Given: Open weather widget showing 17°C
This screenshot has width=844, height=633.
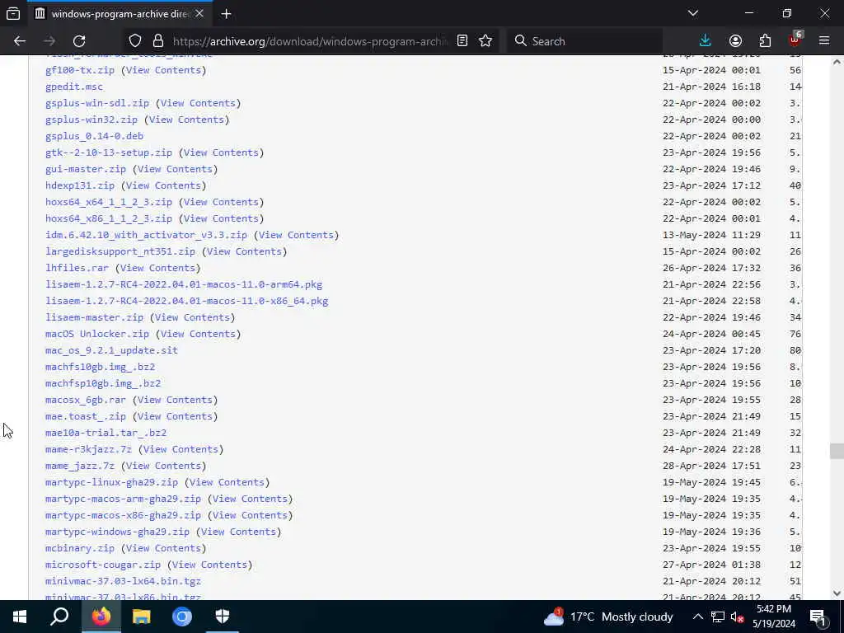Looking at the screenshot, I should click(608, 617).
